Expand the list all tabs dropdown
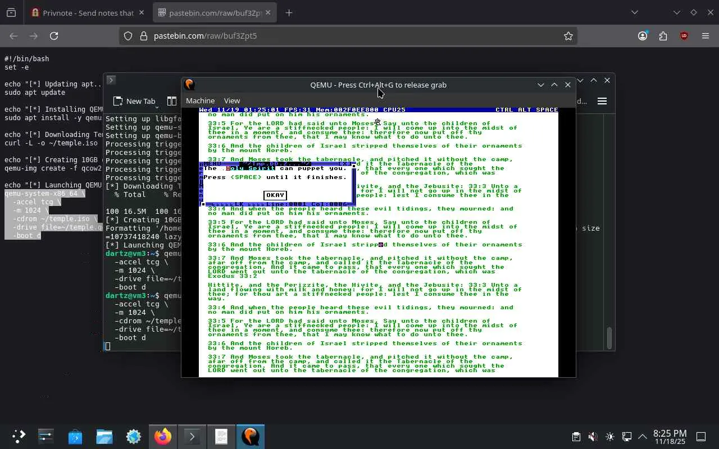Image resolution: width=719 pixels, height=449 pixels. [x=635, y=12]
